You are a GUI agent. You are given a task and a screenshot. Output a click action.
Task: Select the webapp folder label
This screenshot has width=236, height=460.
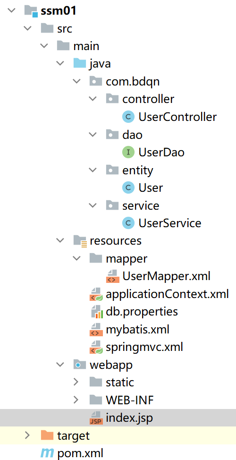coord(111,365)
